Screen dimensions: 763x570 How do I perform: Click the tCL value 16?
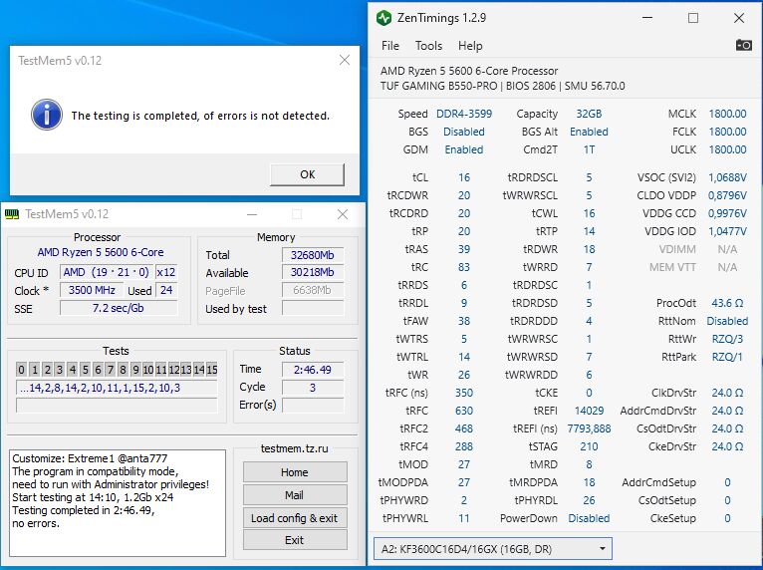pos(464,177)
